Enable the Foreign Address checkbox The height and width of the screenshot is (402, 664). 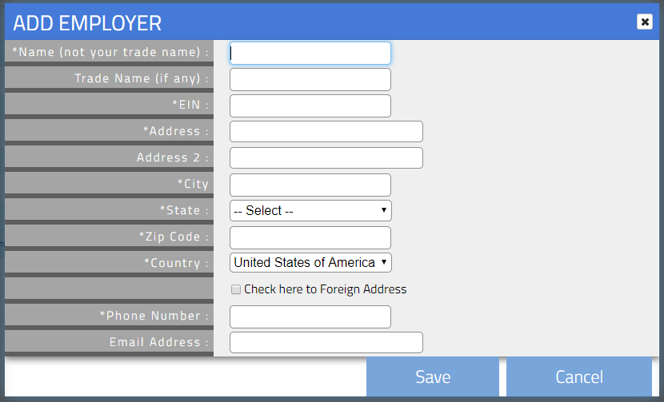(x=236, y=289)
